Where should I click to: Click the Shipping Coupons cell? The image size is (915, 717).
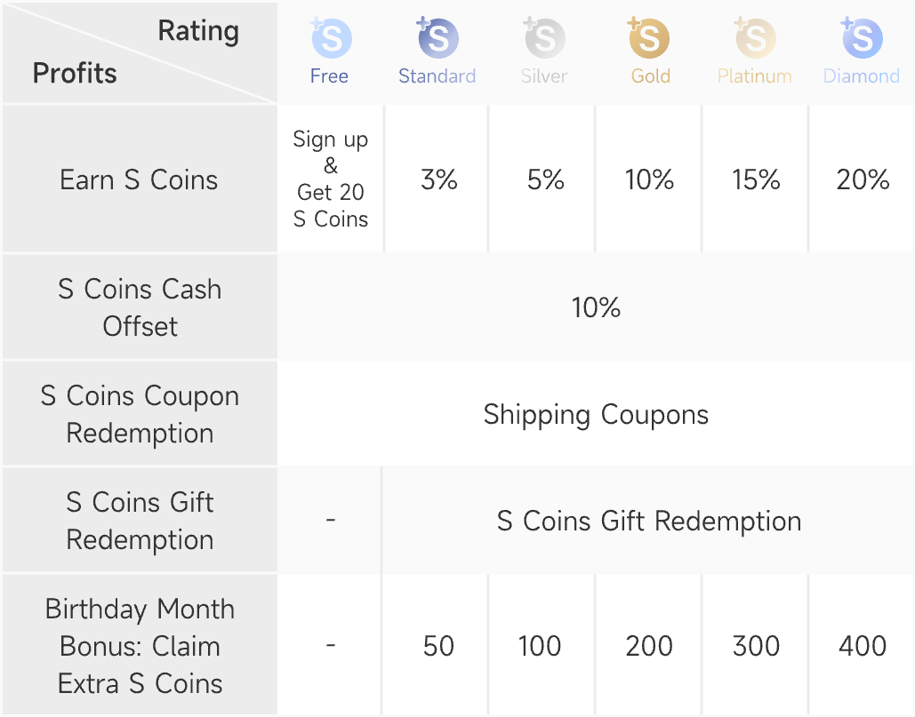596,415
